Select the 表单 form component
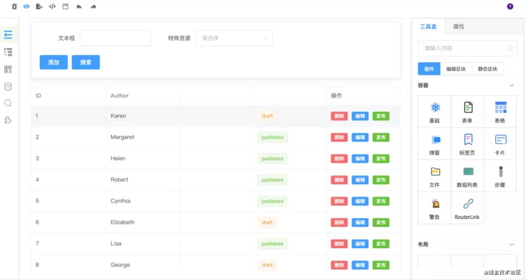Image resolution: width=527 pixels, height=280 pixels. click(x=467, y=112)
